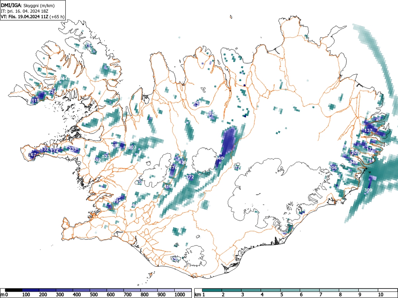Select the '714' visibility label
The width and height of the screenshot is (398, 298).
coord(370,160)
